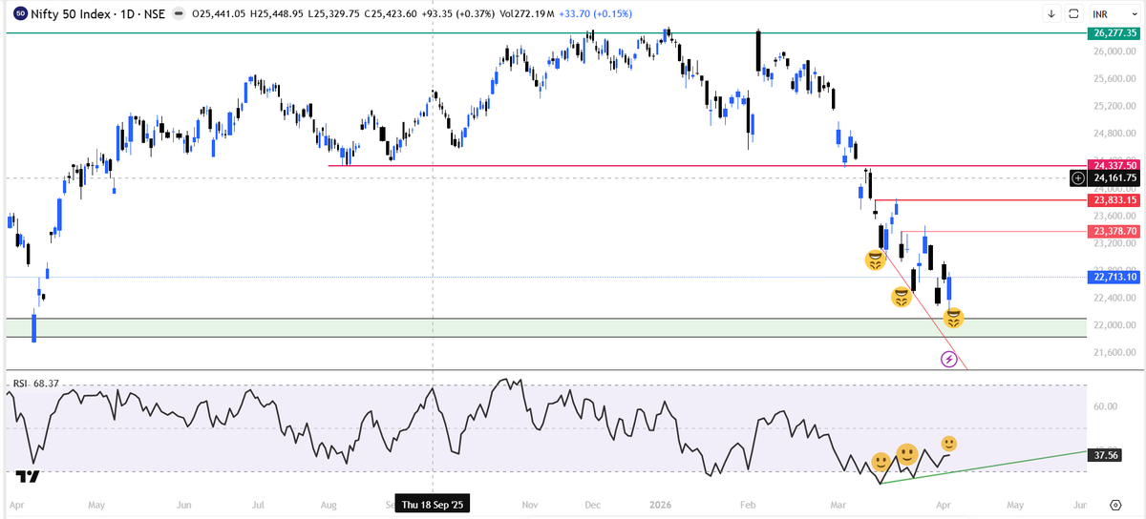Screen dimensions: 1146x519
Task: Click the low value L25,329.75
Action: pyautogui.click(x=332, y=14)
